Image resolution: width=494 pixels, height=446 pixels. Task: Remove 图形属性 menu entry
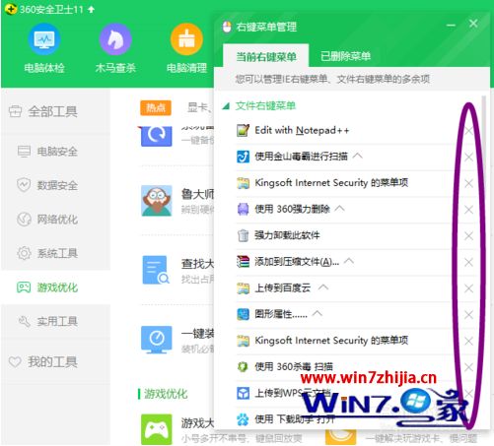tap(468, 315)
